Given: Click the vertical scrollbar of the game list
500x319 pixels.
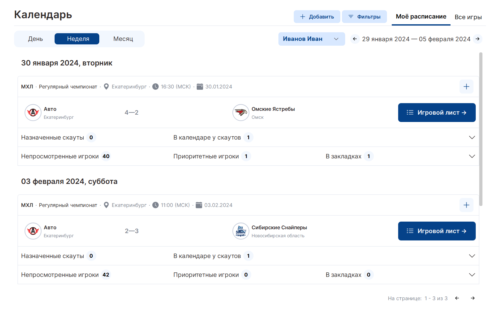Looking at the screenshot, I should pos(481,129).
